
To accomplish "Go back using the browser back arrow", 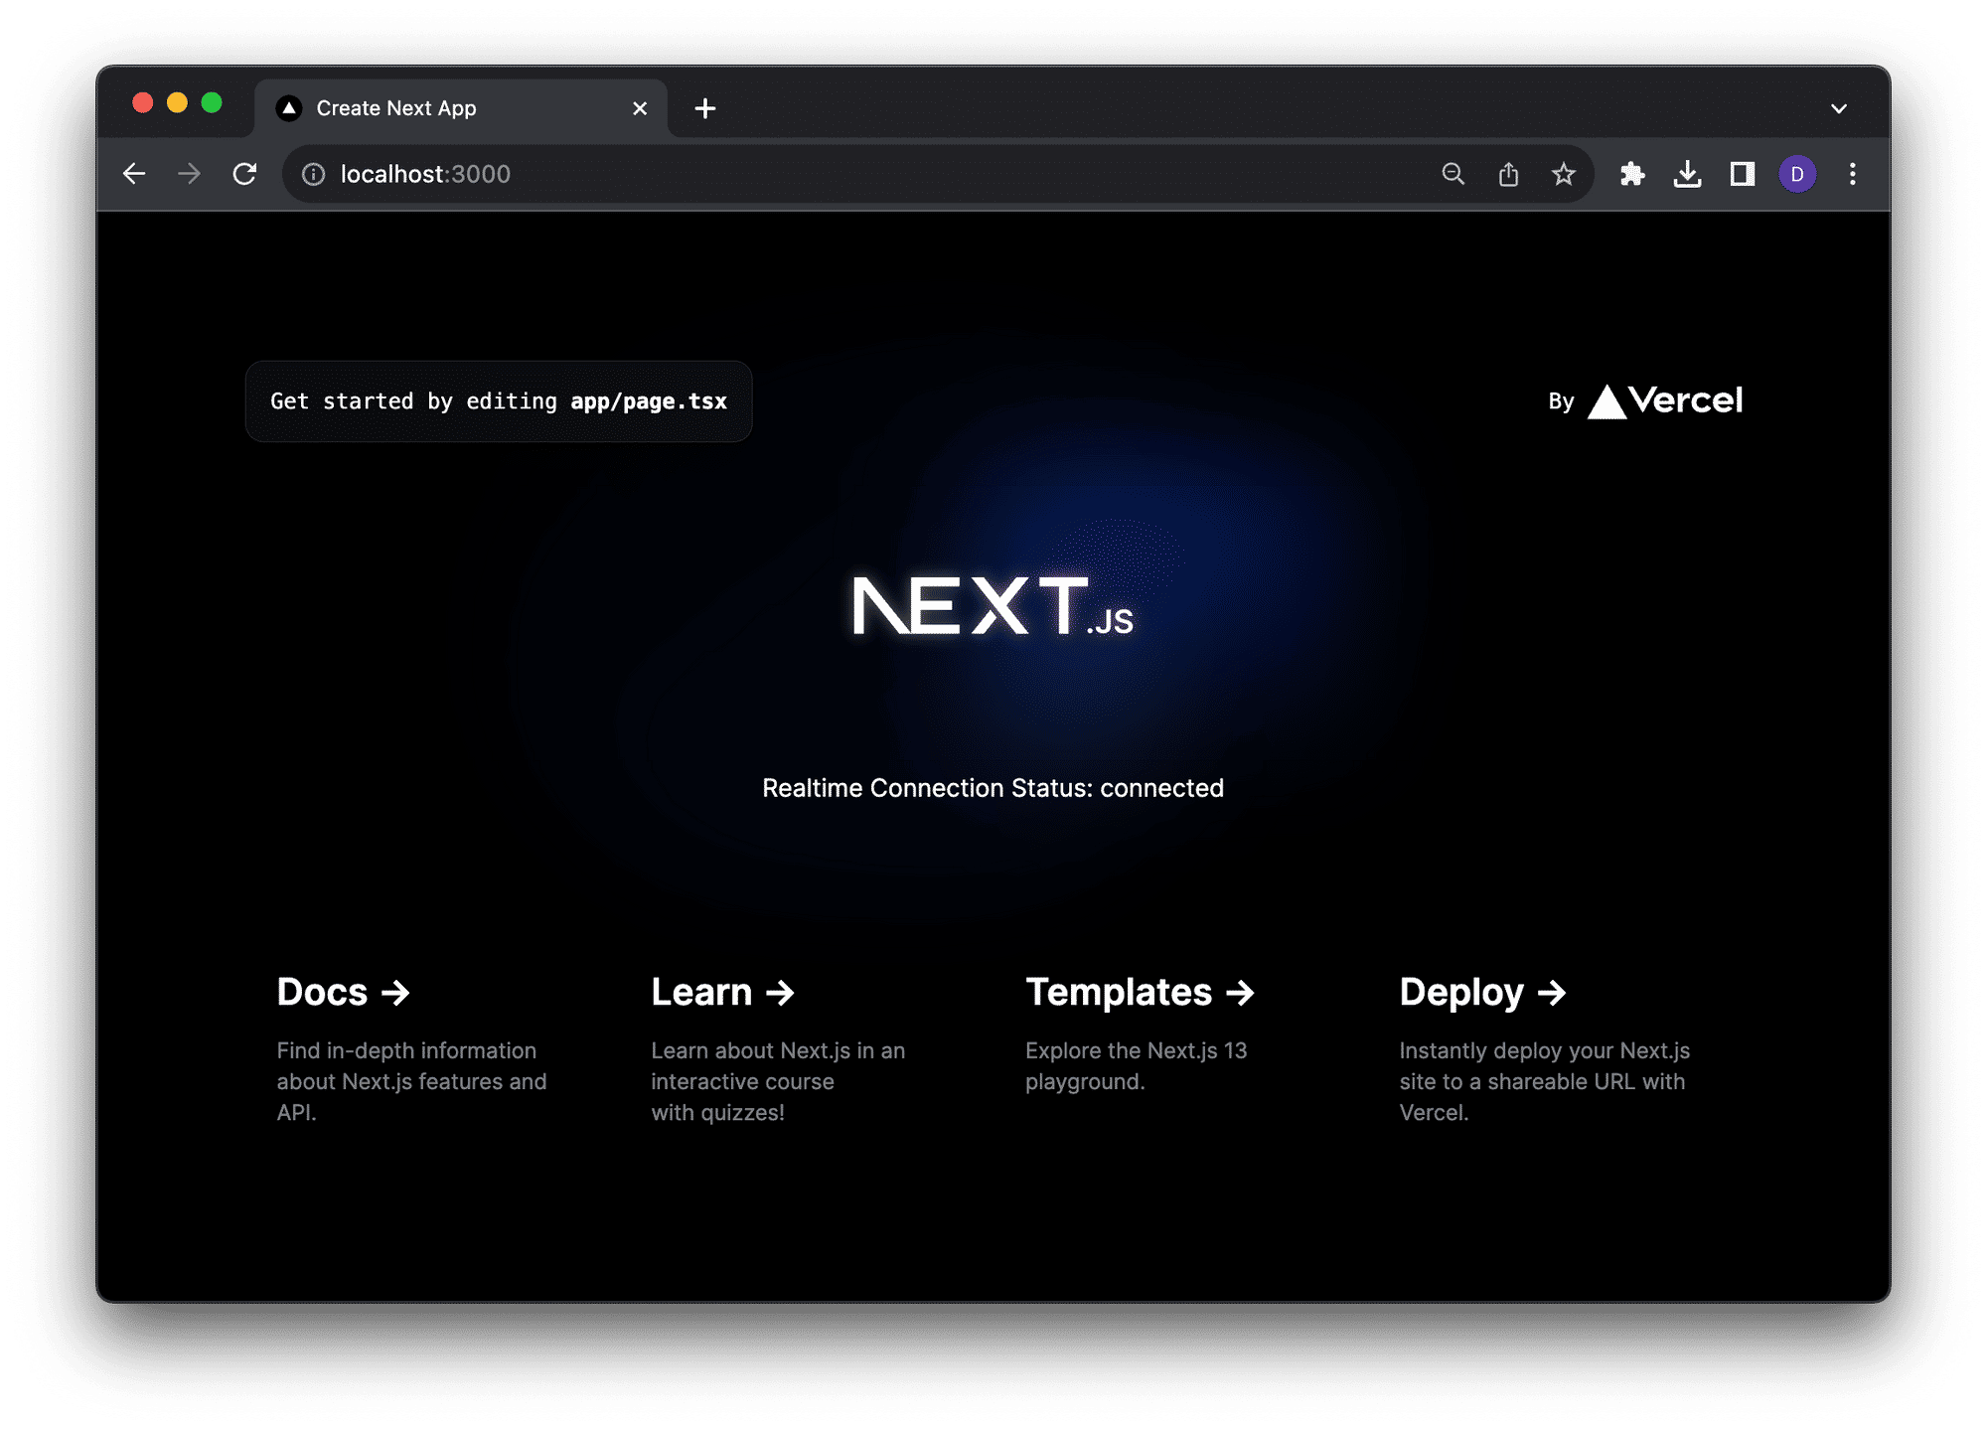I will click(x=134, y=174).
